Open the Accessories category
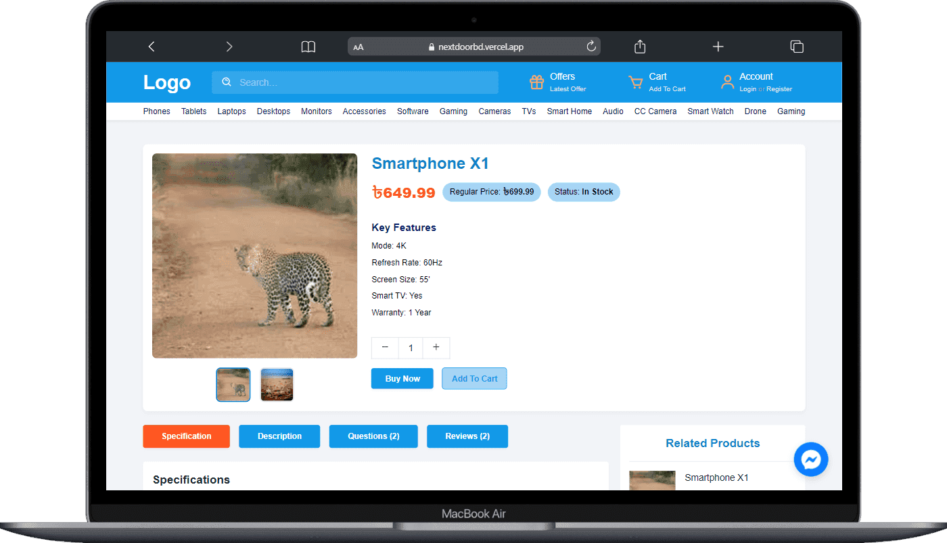The height and width of the screenshot is (543, 947). coord(365,111)
